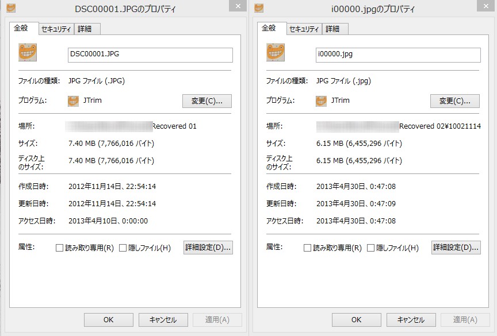Click the title bar icon of DSC00001.JPG properties

tap(11, 9)
